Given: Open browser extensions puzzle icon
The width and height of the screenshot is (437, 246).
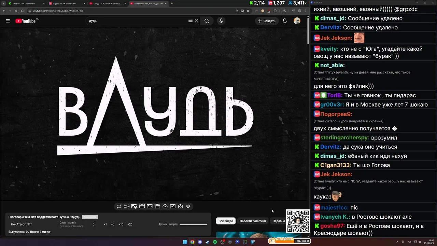Looking at the screenshot, I should [x=275, y=11].
